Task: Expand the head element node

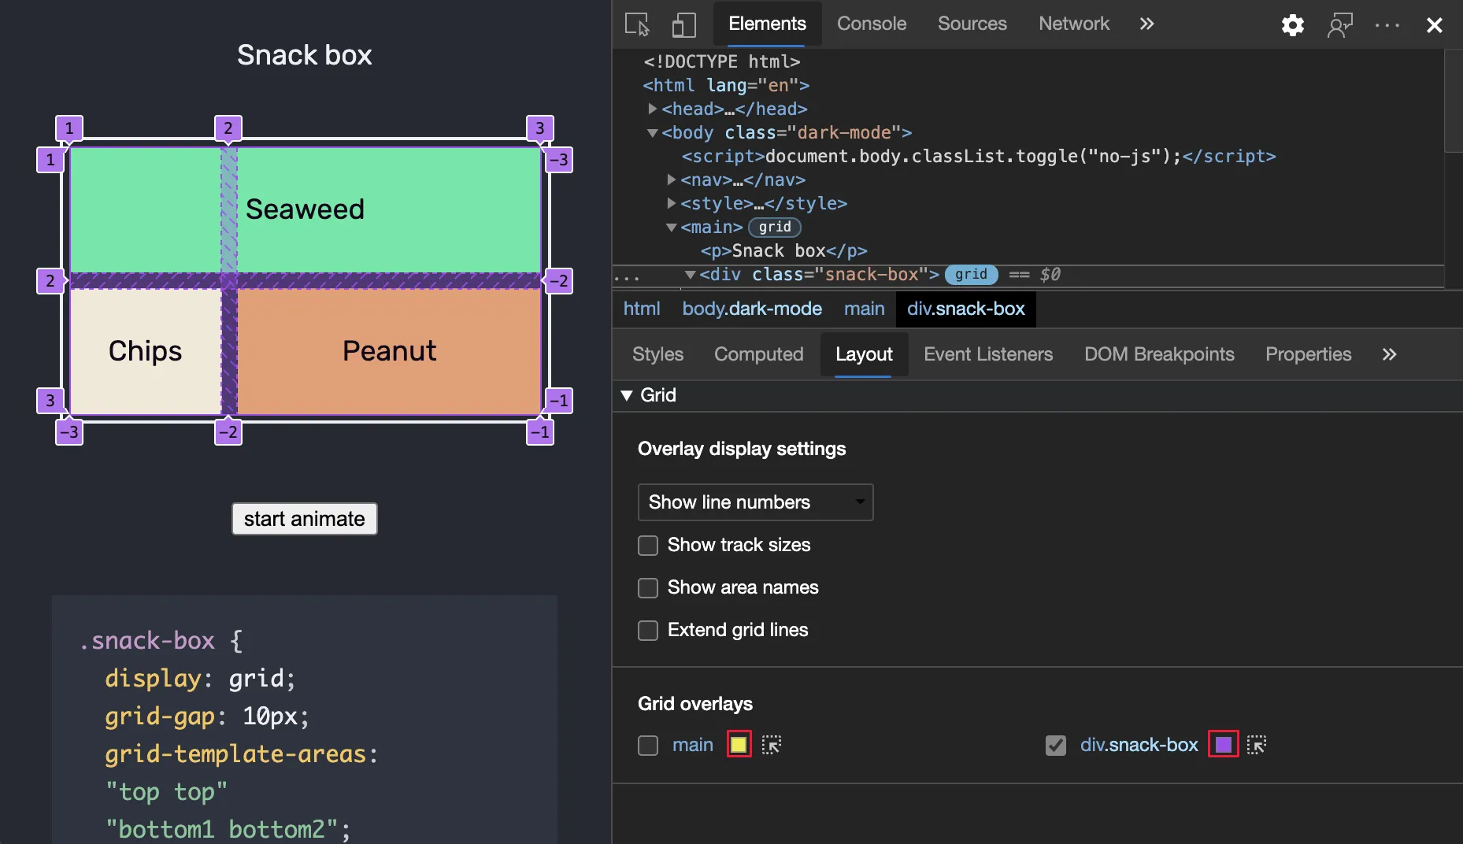Action: (652, 109)
